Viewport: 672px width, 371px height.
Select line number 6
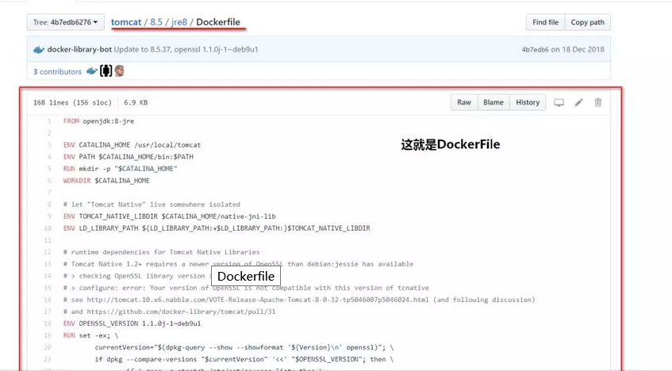pos(49,181)
